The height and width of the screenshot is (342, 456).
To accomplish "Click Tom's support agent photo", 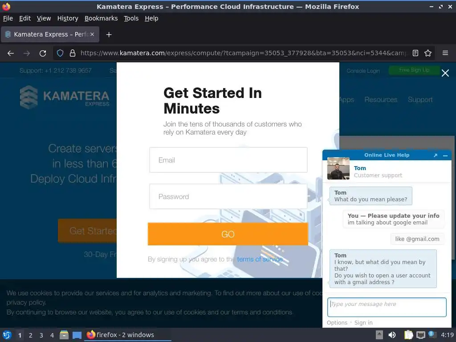I will [x=338, y=168].
